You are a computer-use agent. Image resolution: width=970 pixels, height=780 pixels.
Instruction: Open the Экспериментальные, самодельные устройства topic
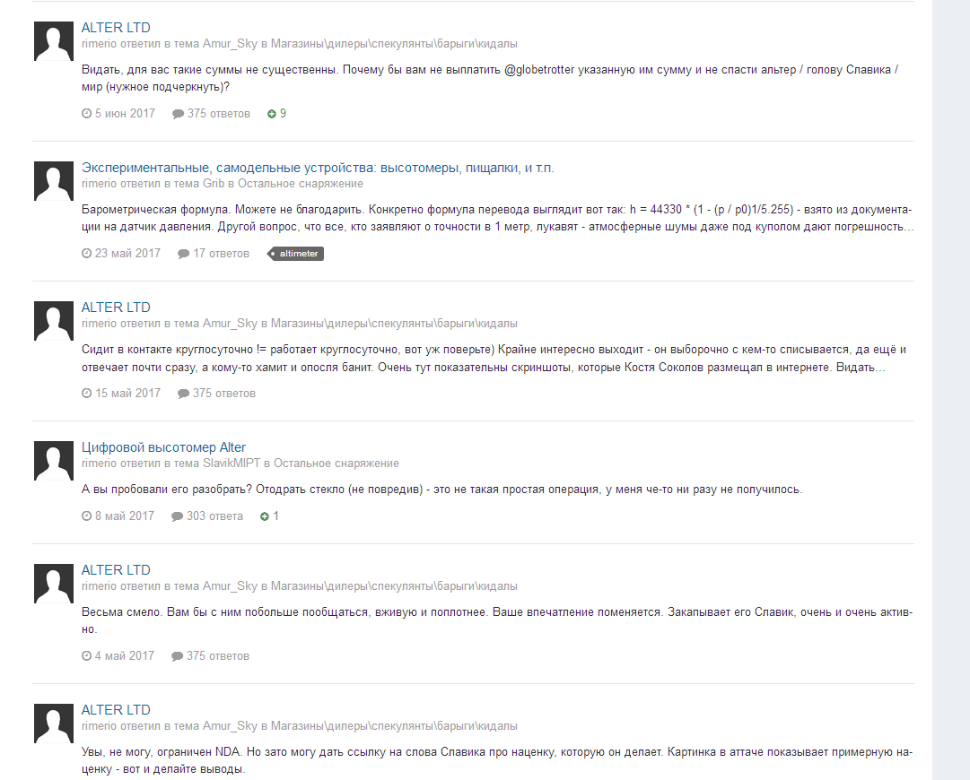318,168
